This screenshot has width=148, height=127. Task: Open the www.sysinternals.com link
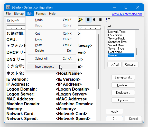point(127,14)
